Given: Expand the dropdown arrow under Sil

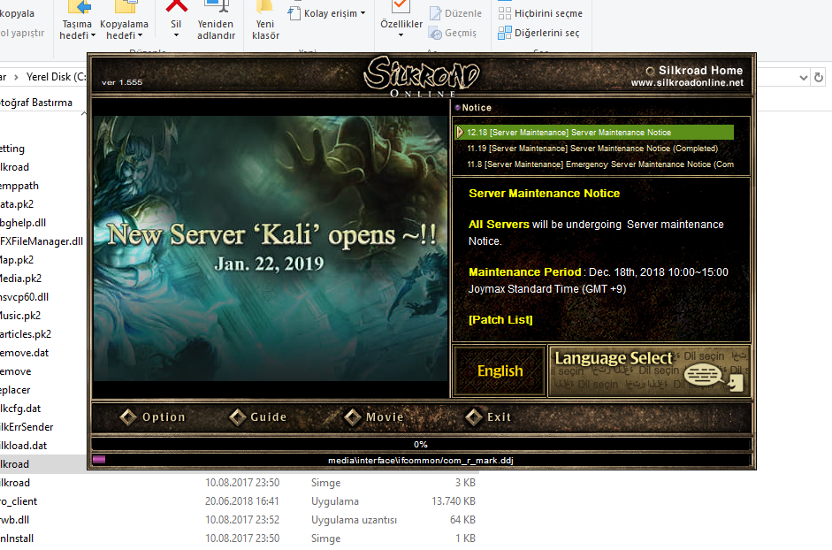Looking at the screenshot, I should pyautogui.click(x=176, y=35).
